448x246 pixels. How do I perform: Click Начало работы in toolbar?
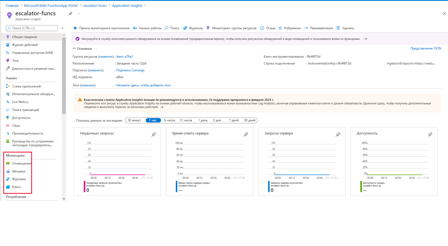tap(147, 28)
